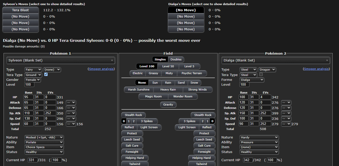339x166 pixels.
Task: Toggle Tailwind on Dialga's side
Action: pos(202,164)
